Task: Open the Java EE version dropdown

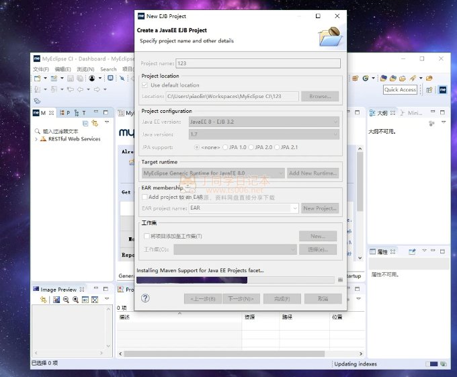Action: 263,122
